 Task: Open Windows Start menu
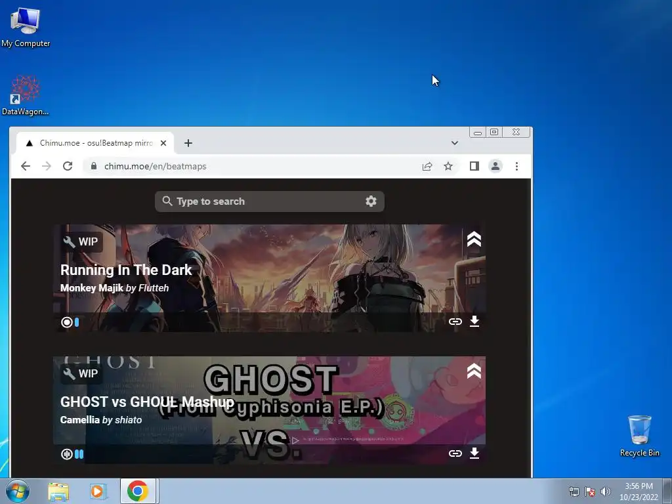tap(17, 491)
